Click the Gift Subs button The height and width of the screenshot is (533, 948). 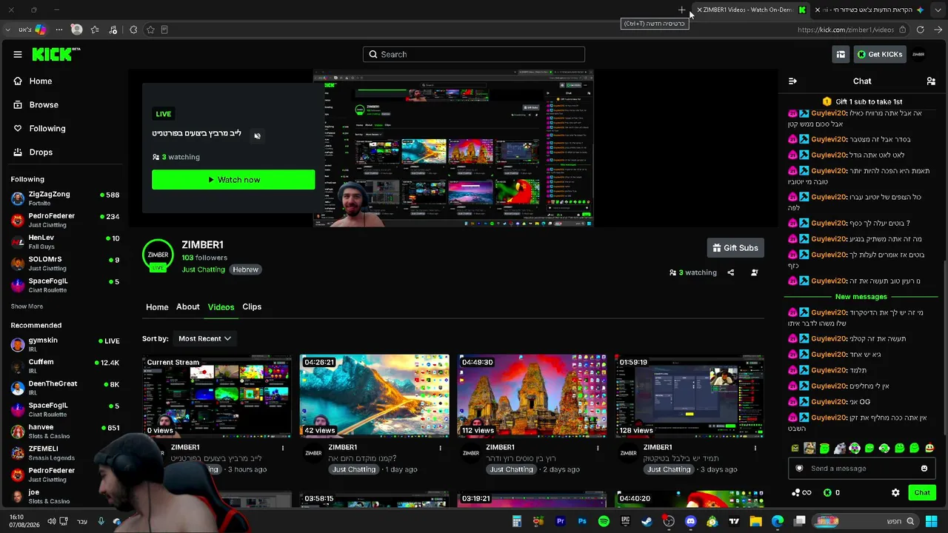735,248
